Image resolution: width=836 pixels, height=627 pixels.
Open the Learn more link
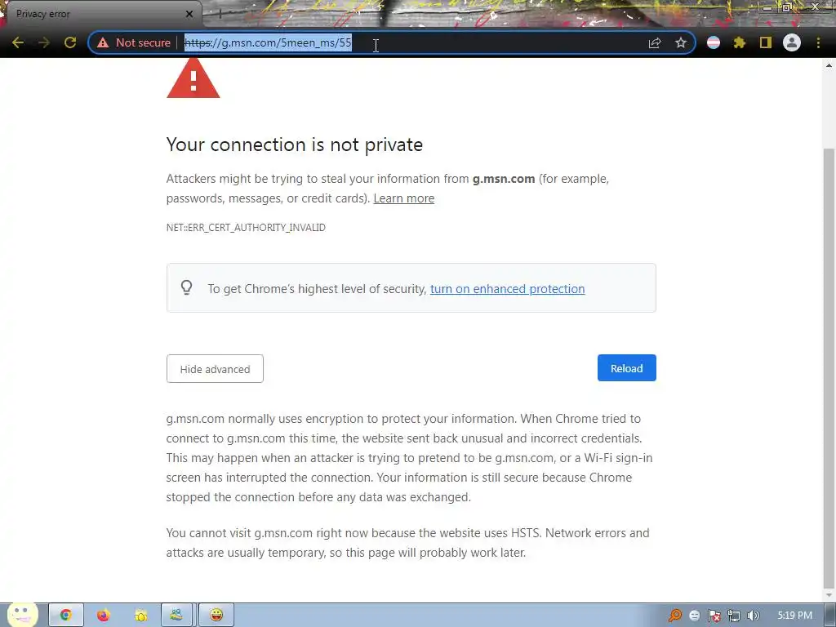(403, 198)
